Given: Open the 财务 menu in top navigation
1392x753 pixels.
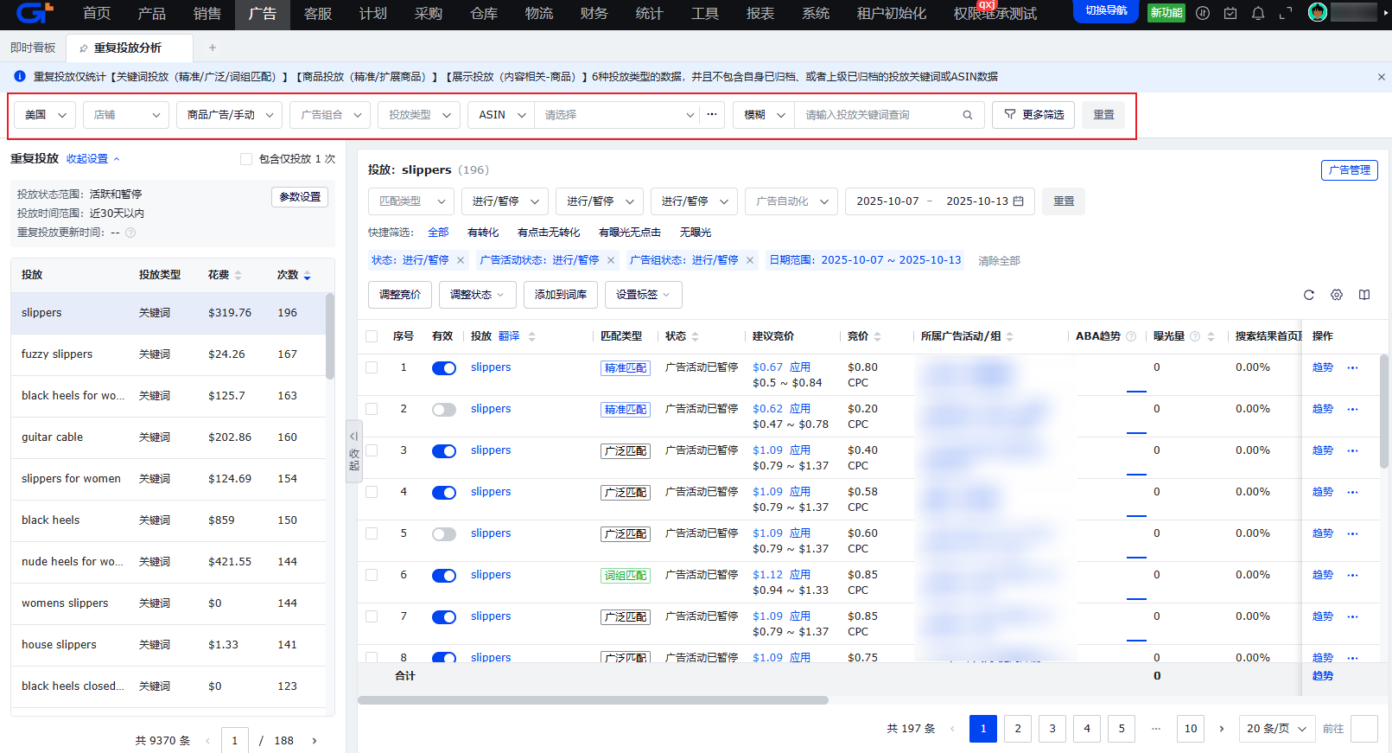Looking at the screenshot, I should point(594,14).
